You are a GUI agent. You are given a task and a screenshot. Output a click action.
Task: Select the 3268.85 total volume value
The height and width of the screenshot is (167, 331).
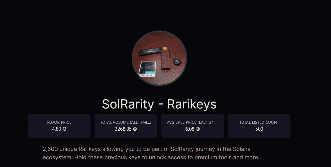tap(123, 129)
